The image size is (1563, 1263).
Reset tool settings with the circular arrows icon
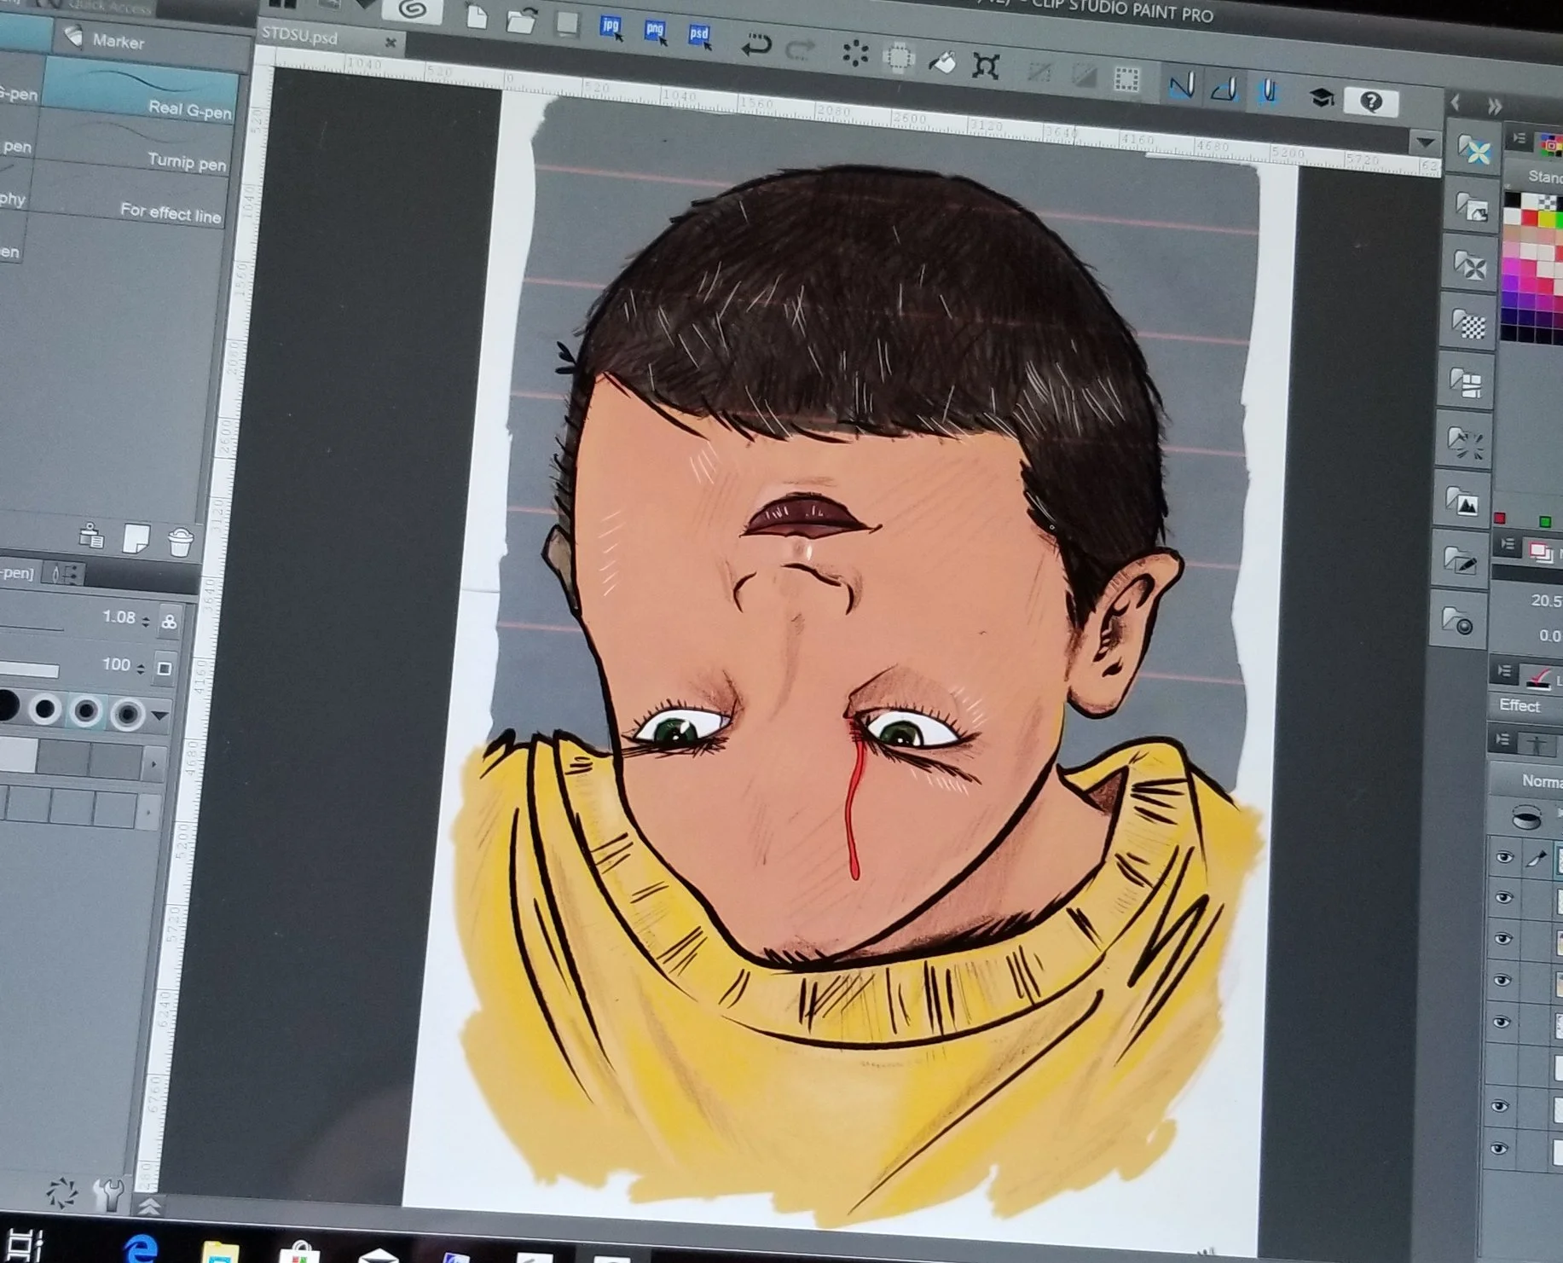pyautogui.click(x=61, y=1191)
